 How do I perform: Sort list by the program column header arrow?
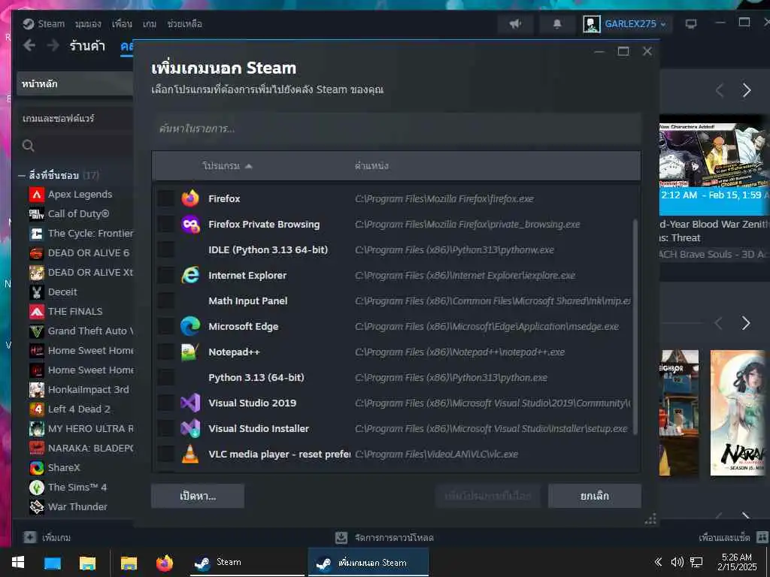(248, 166)
